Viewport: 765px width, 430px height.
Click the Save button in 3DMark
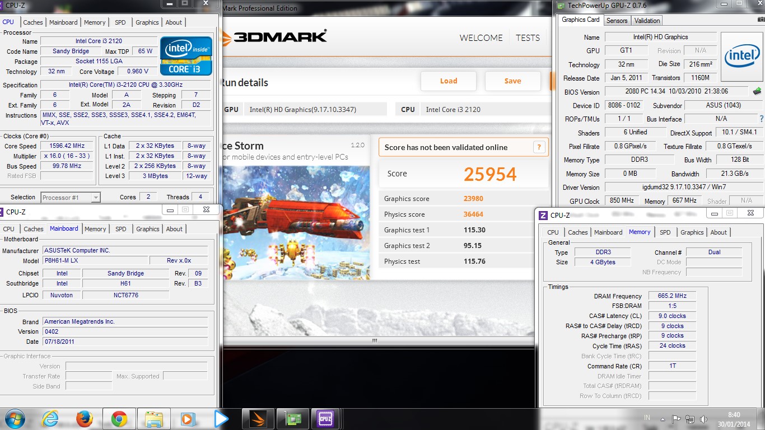coord(512,81)
